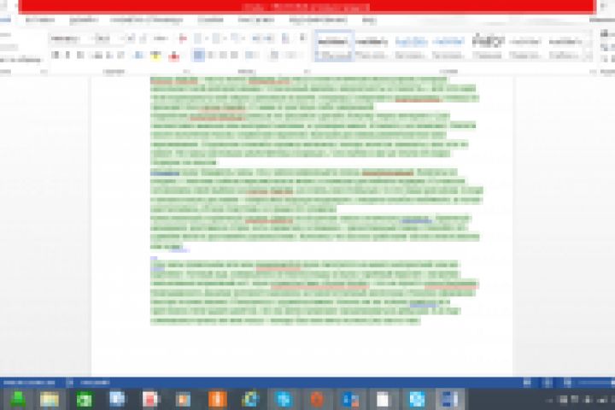The width and height of the screenshot is (615, 410).
Task: Select the active Align Left button
Action: tap(198, 55)
